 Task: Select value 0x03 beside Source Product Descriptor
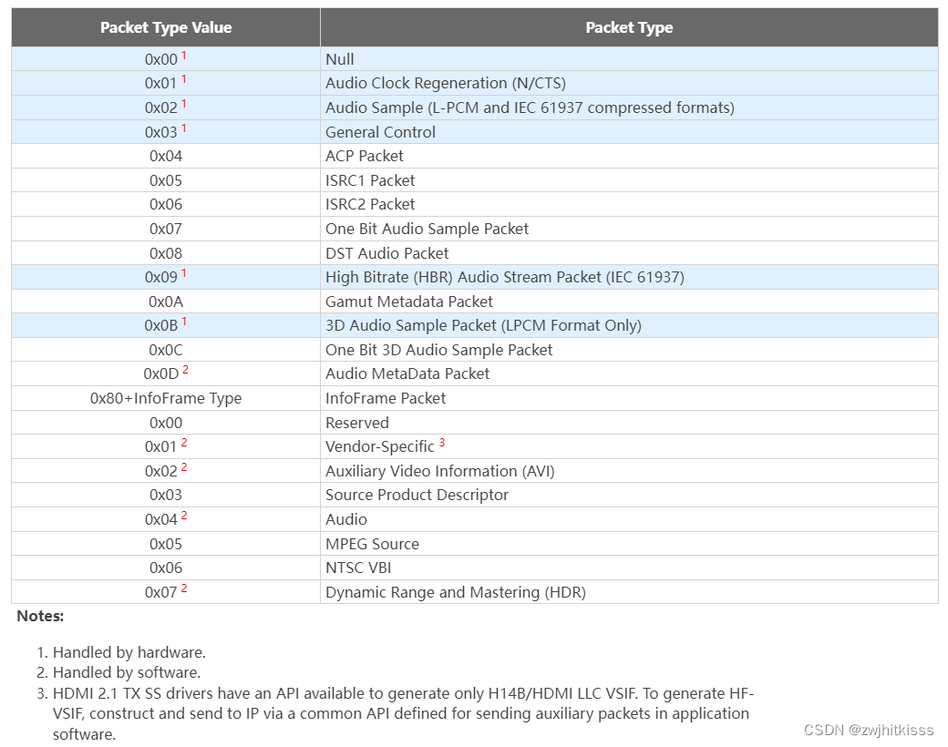click(166, 495)
